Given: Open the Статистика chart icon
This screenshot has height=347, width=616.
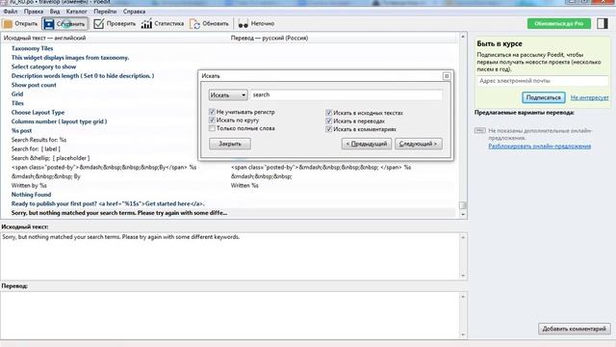Looking at the screenshot, I should tap(146, 23).
